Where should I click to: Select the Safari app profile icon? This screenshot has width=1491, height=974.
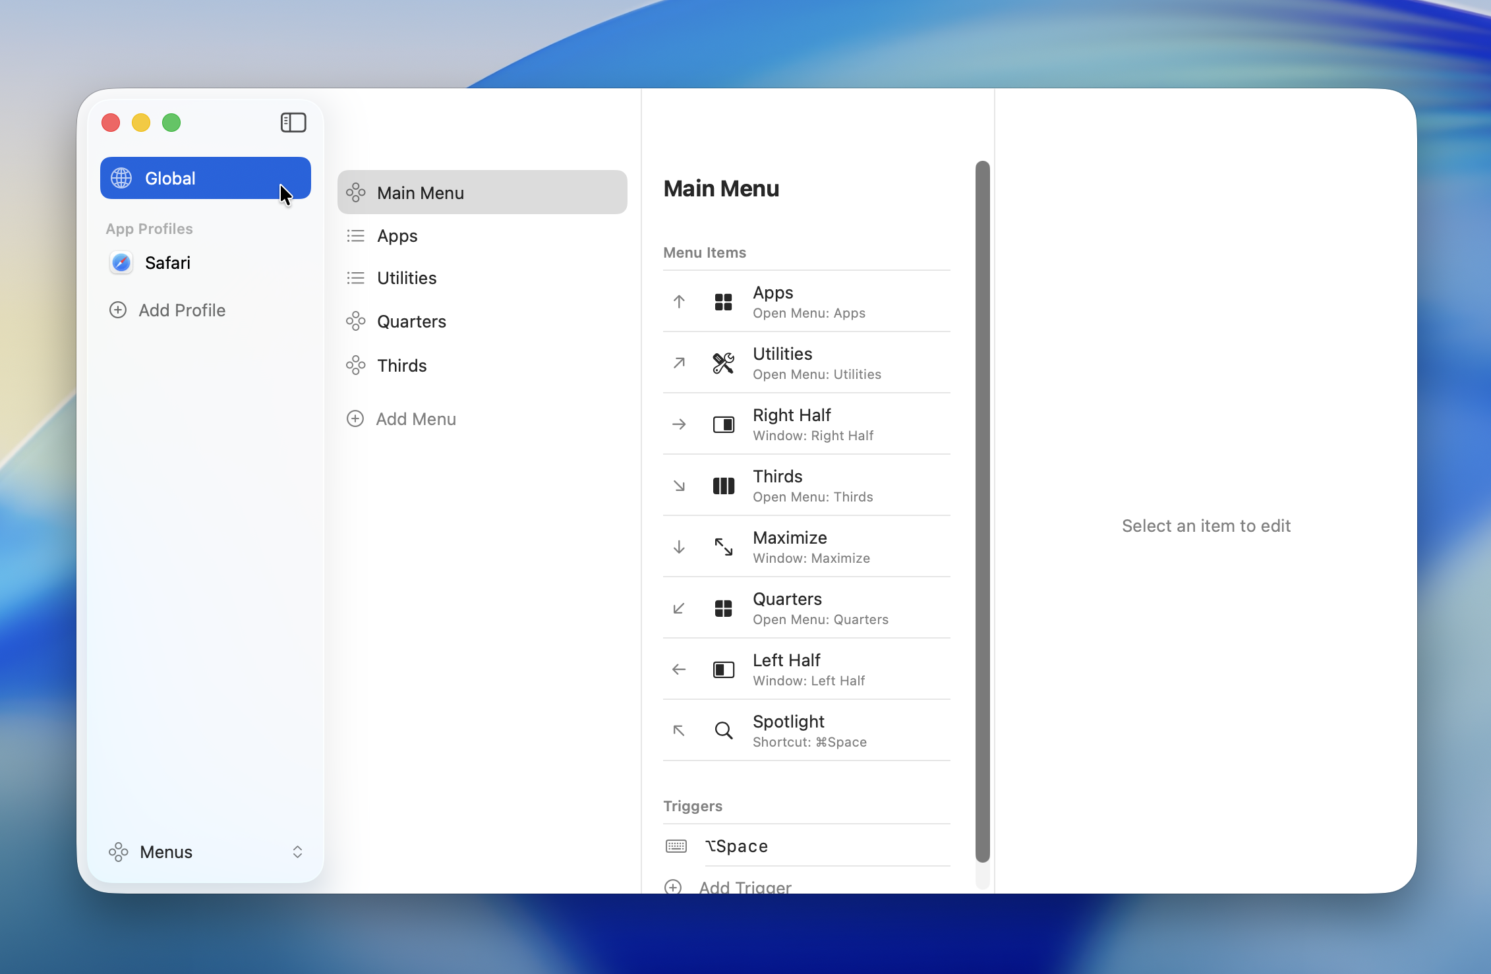coord(121,262)
